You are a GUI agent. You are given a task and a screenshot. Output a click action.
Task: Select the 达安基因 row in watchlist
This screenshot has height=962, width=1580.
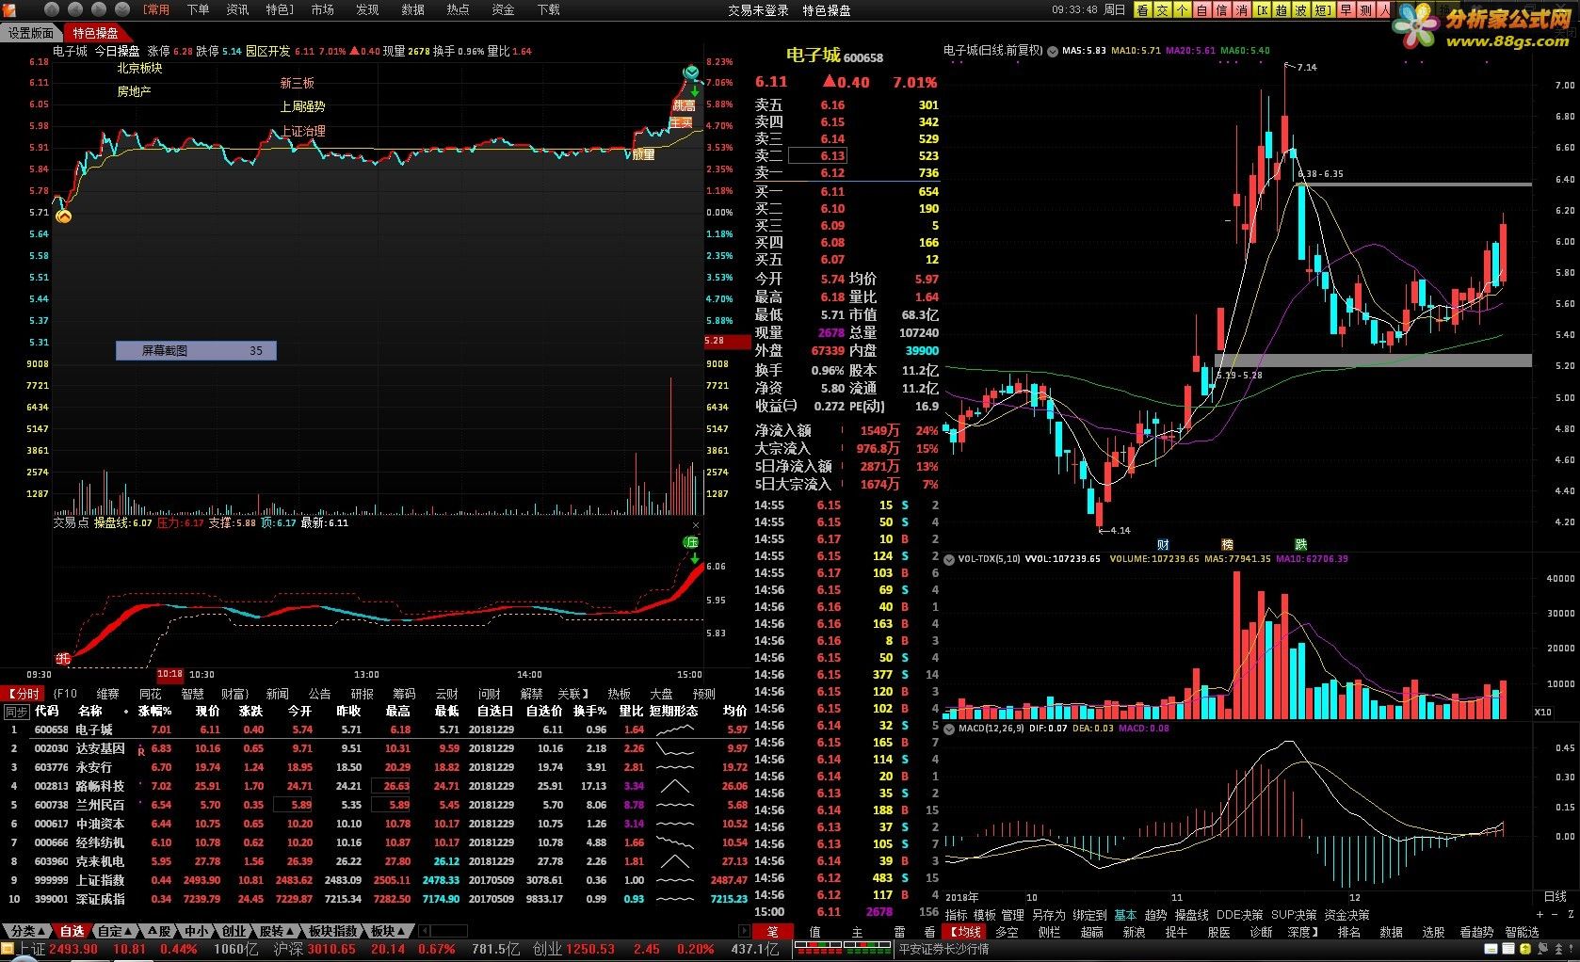point(377,748)
